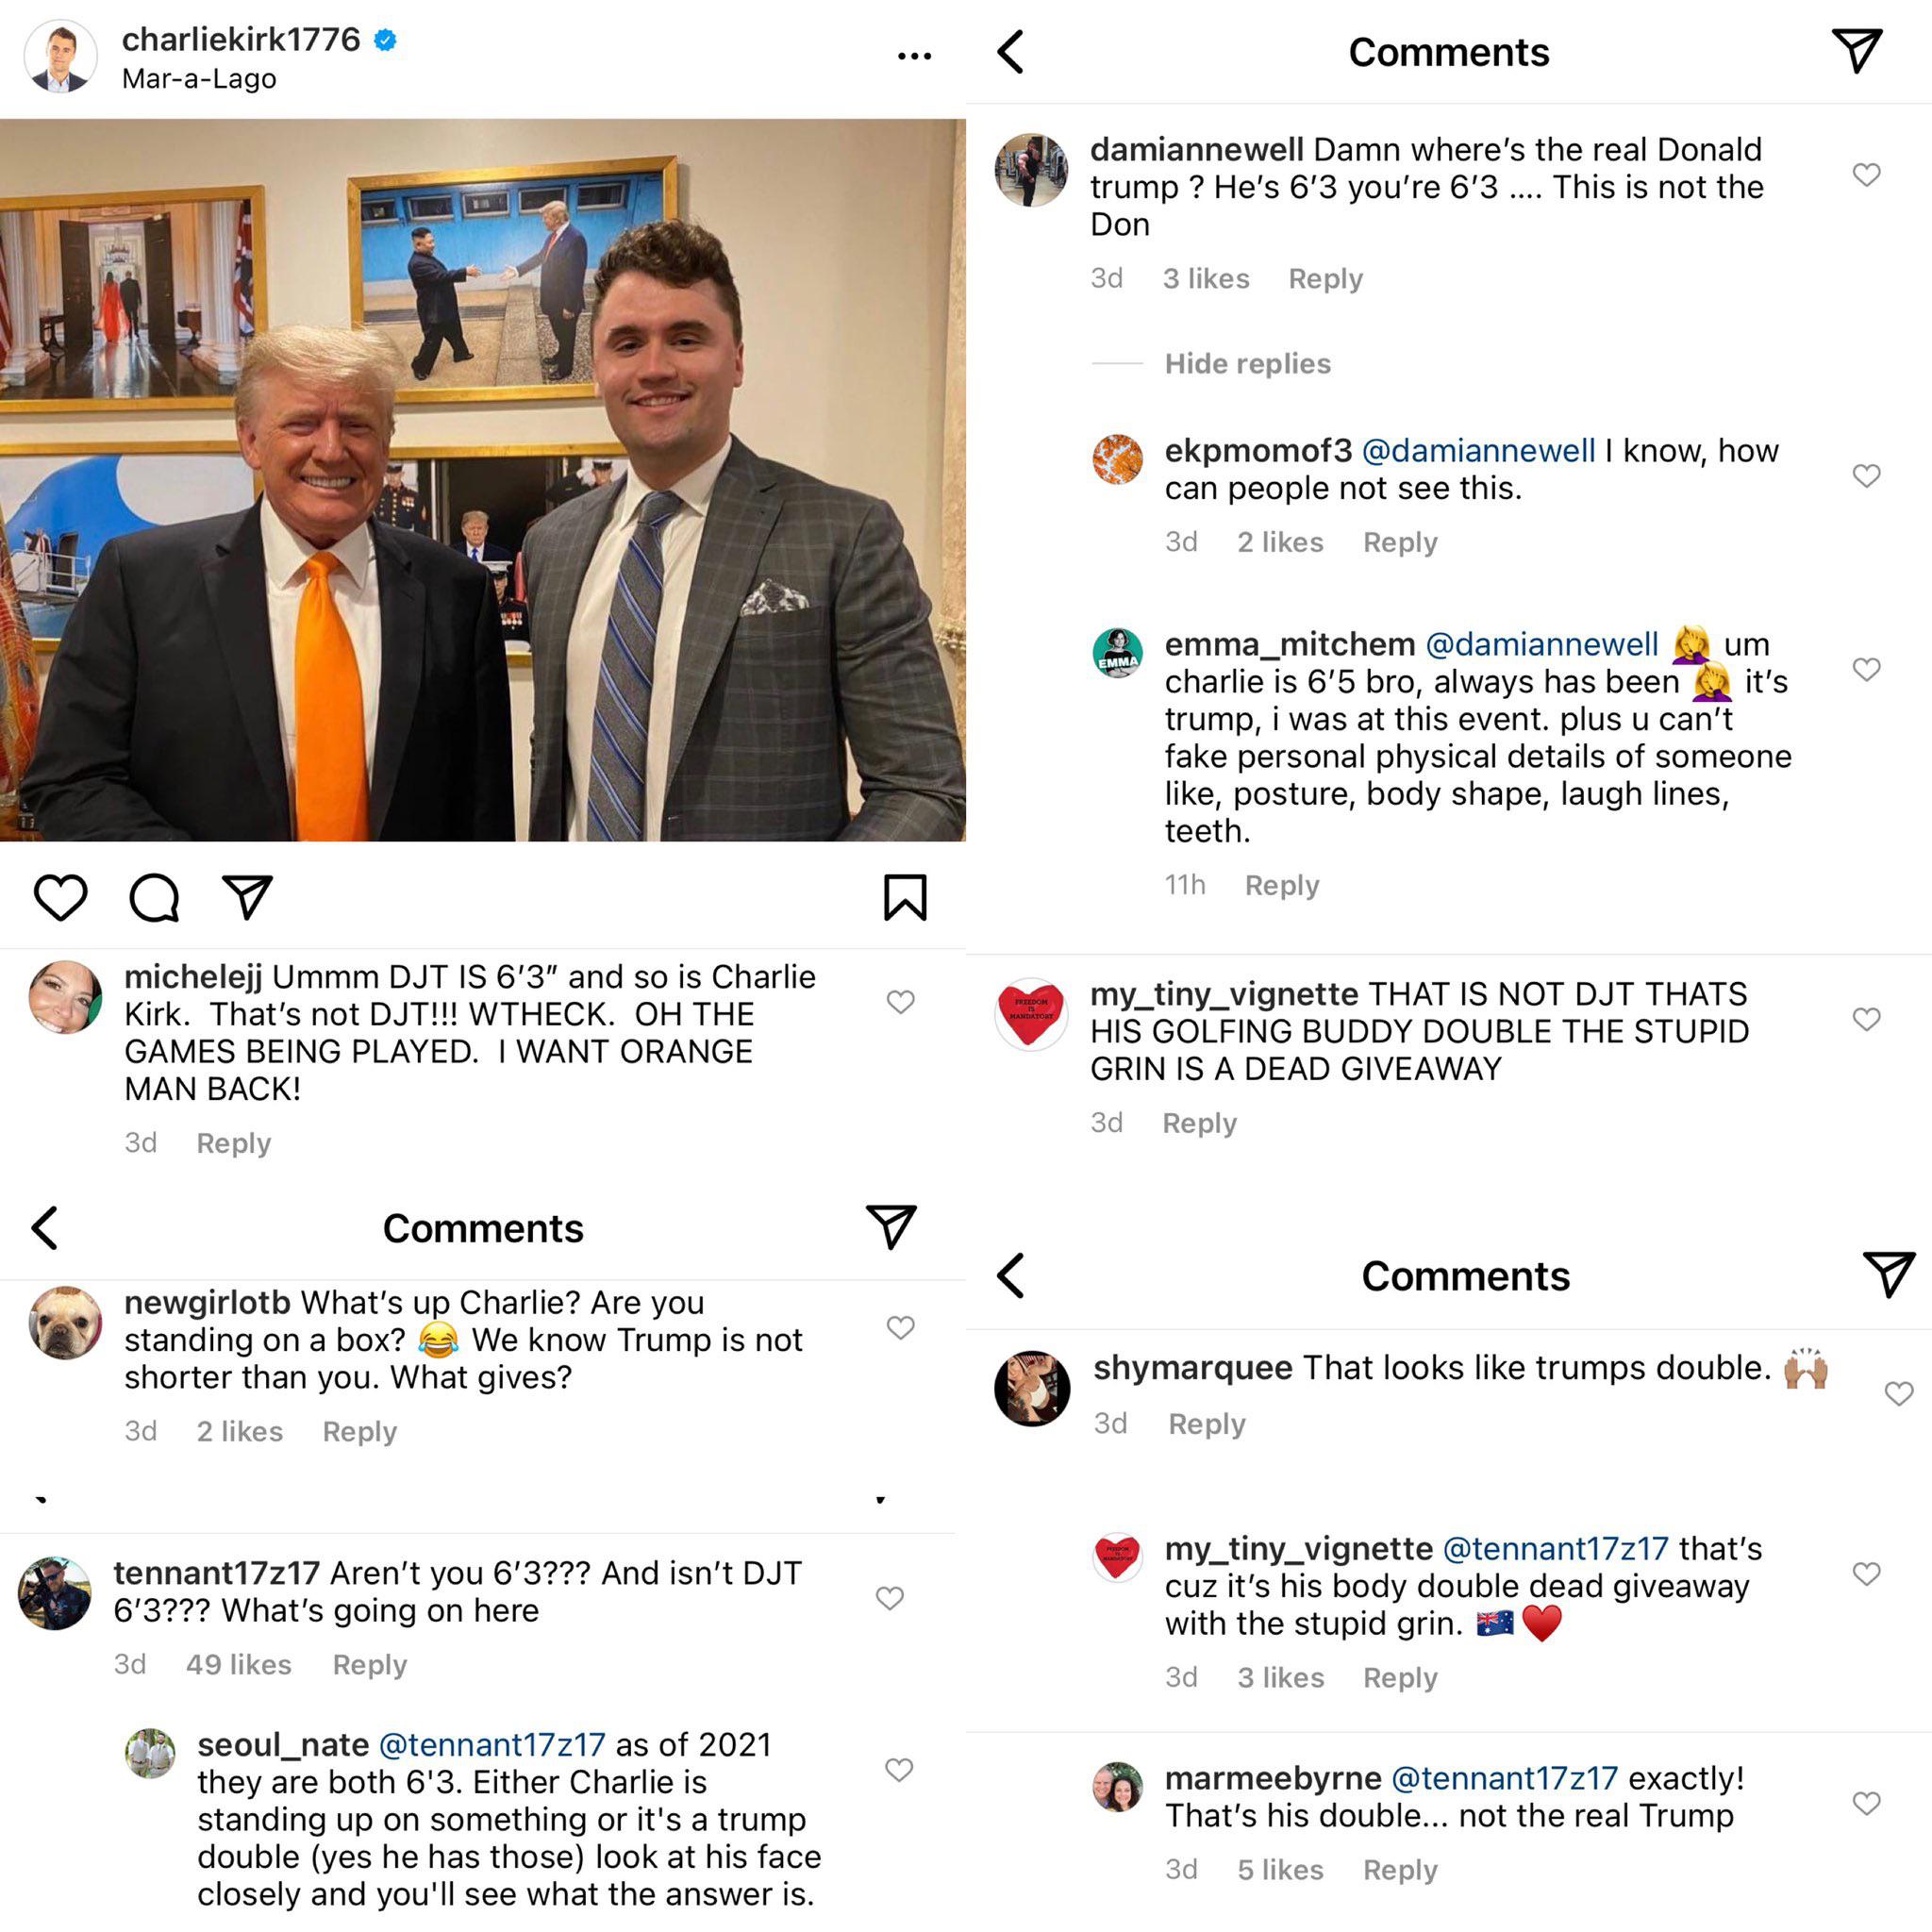
Task: Open the three-dot post options menu
Action: tap(914, 57)
